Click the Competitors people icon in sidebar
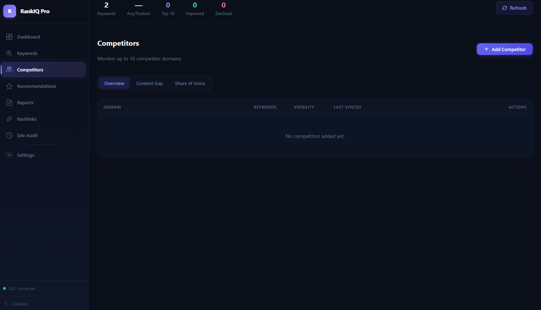 click(9, 70)
